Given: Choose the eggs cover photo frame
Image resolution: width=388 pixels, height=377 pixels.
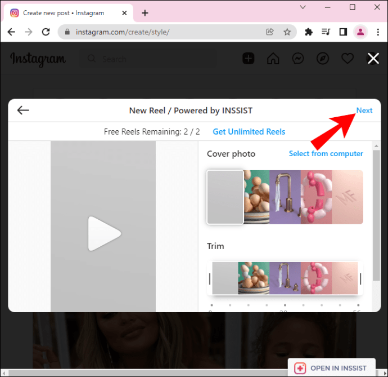Looking at the screenshot, I should 256,197.
